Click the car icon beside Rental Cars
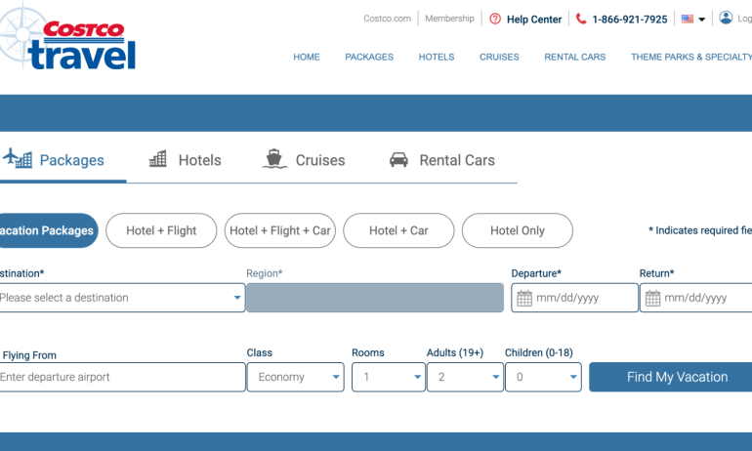The height and width of the screenshot is (451, 752). (398, 159)
